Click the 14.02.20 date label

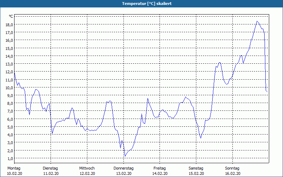coord(160,173)
